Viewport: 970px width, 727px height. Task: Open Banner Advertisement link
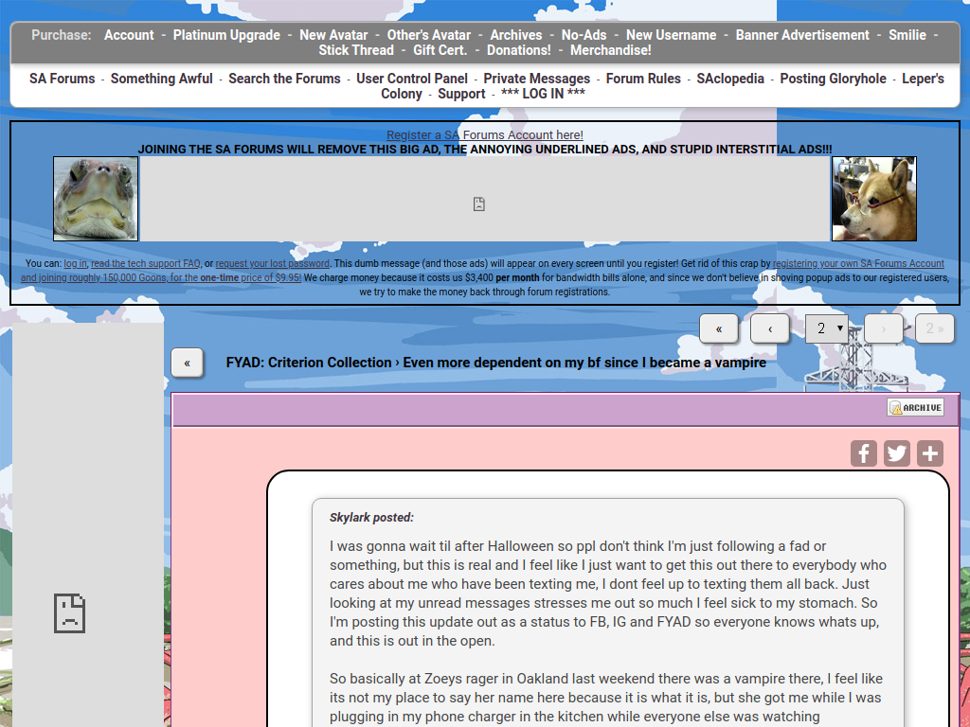(x=802, y=35)
